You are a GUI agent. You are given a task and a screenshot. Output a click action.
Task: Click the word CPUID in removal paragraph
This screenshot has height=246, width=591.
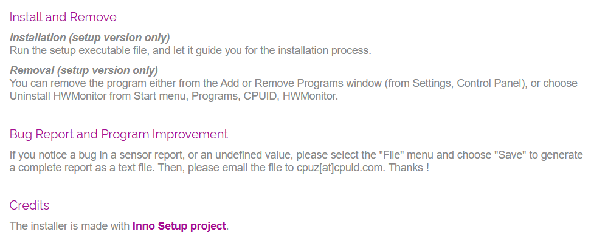point(260,96)
